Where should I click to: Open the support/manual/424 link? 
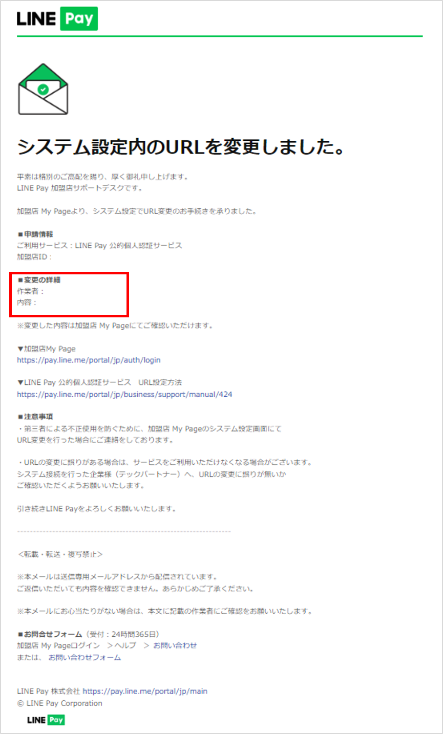pyautogui.click(x=124, y=394)
